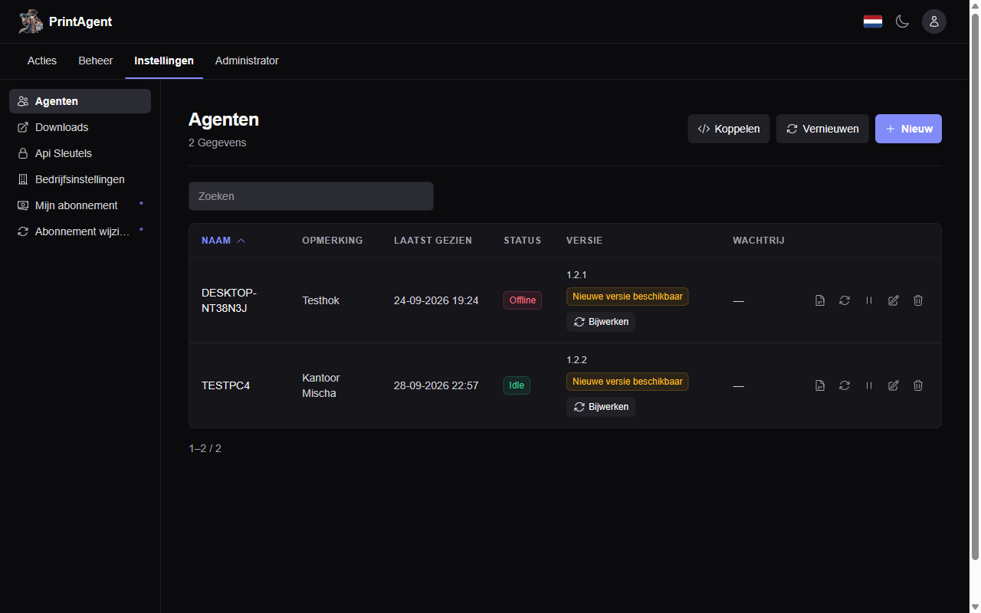Switch to the Acties tab
981x613 pixels.
[42, 61]
